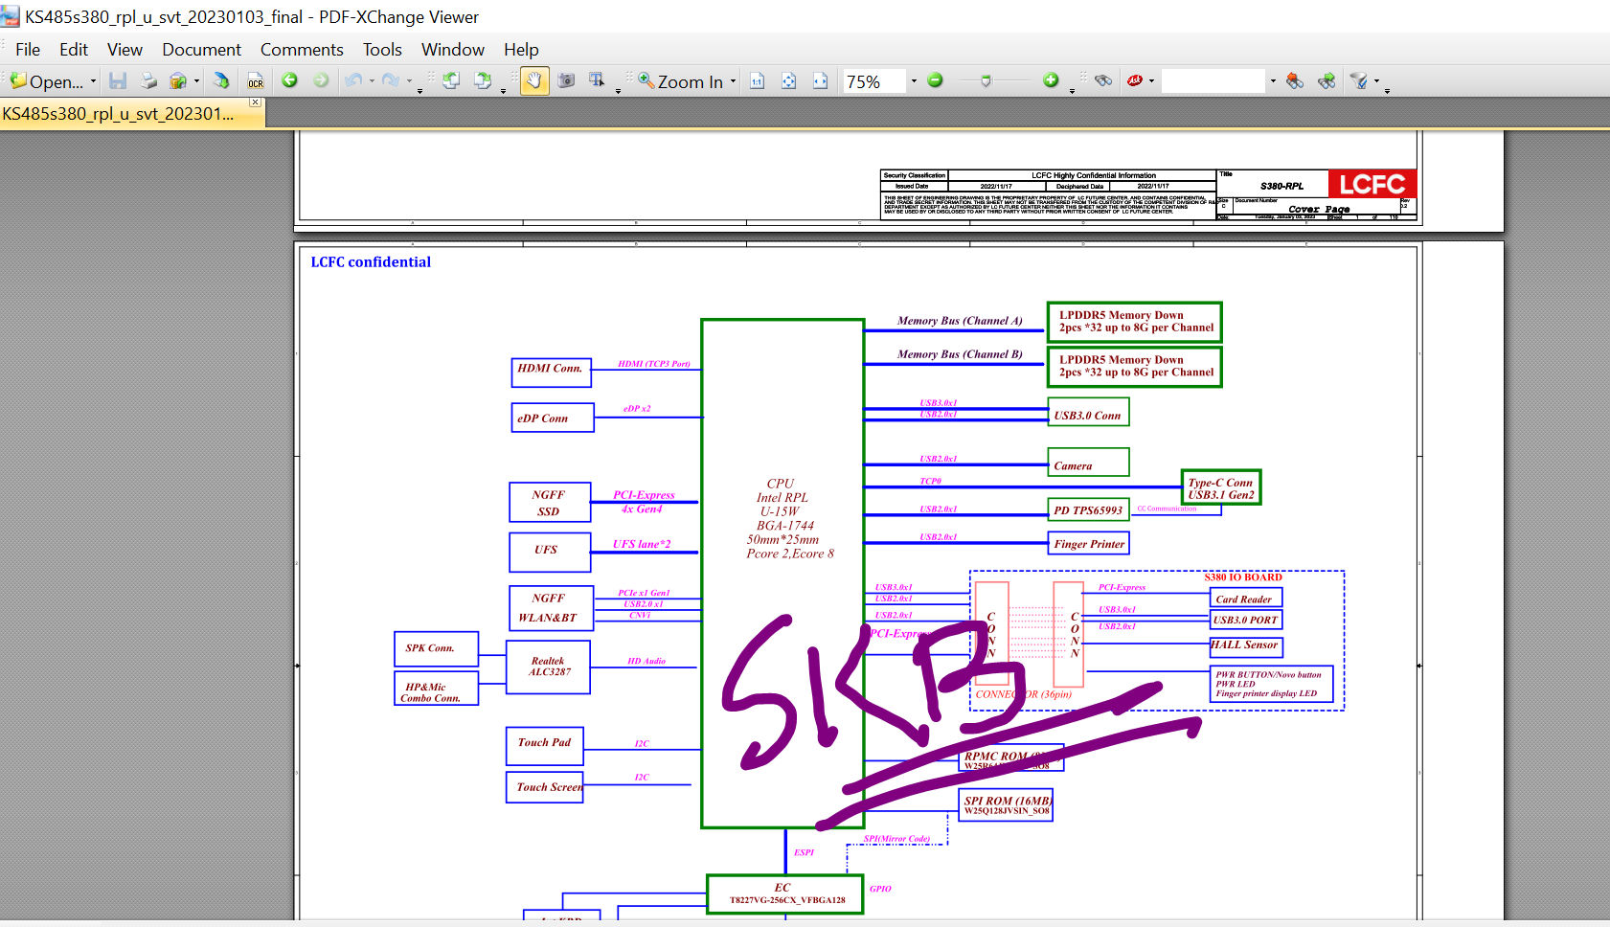Click the 'Type-C Conn USB3.1 Gen2' block

(x=1221, y=487)
